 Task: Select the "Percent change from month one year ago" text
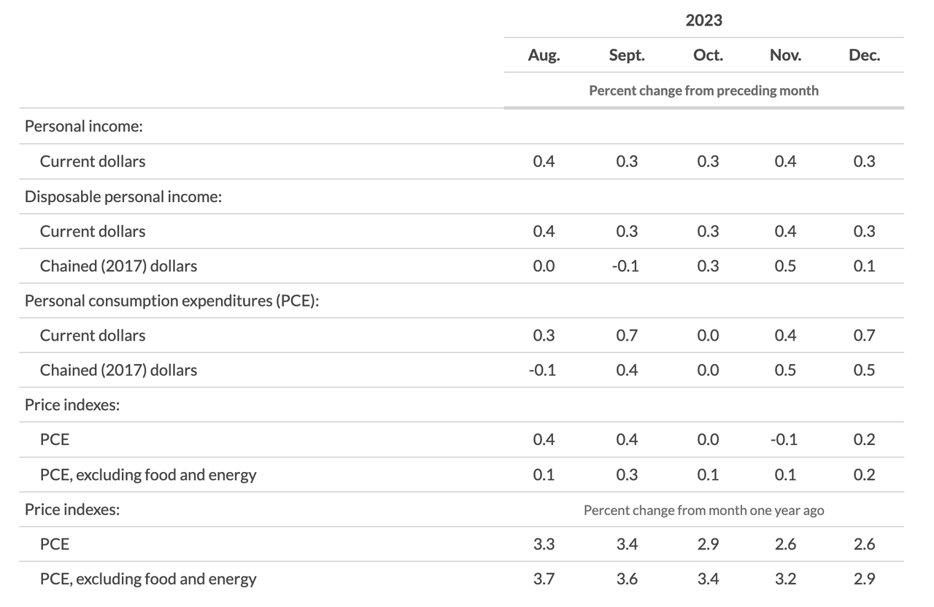(703, 510)
